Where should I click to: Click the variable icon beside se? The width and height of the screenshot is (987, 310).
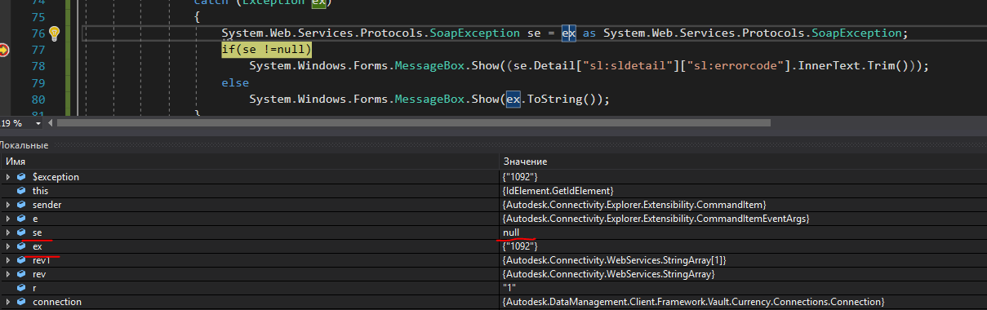pyautogui.click(x=22, y=232)
